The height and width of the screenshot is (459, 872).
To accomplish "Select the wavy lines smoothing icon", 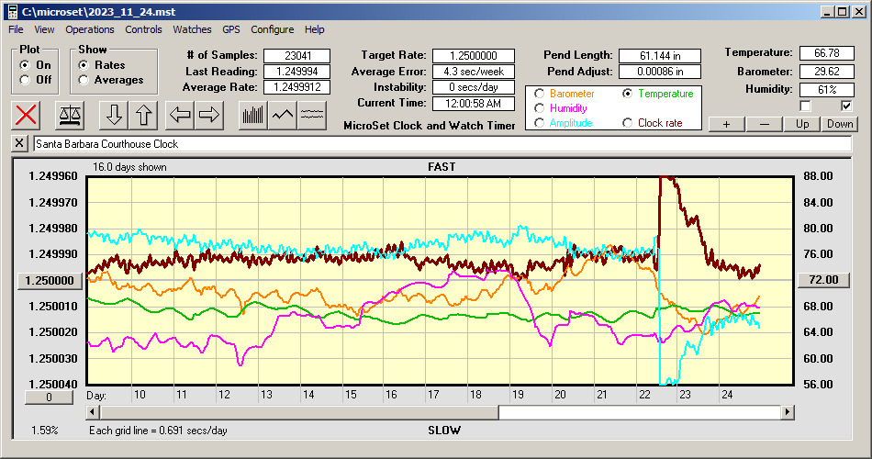I will tap(311, 115).
